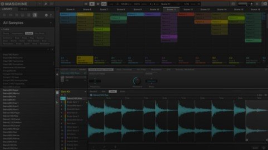Screen dimensions: 268x150
Task: Click the Record button in the transport
Action: pyautogui.click(x=98, y=4)
